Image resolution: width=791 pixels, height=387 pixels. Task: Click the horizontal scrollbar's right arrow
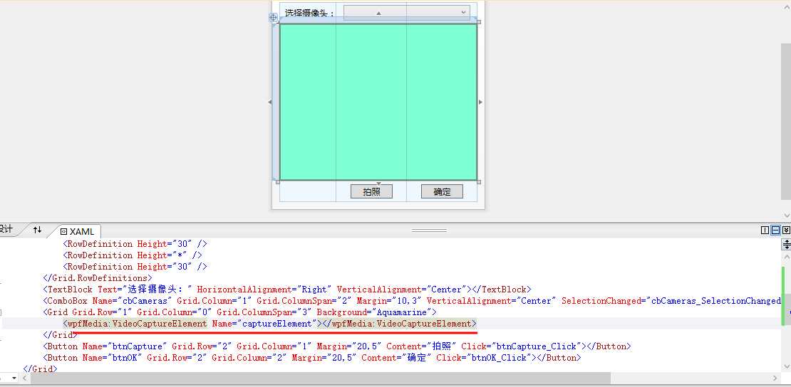(776, 378)
